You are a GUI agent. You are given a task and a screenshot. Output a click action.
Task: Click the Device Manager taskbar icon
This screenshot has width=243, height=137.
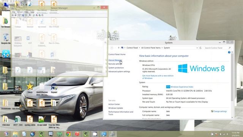pyautogui.click(x=112, y=134)
